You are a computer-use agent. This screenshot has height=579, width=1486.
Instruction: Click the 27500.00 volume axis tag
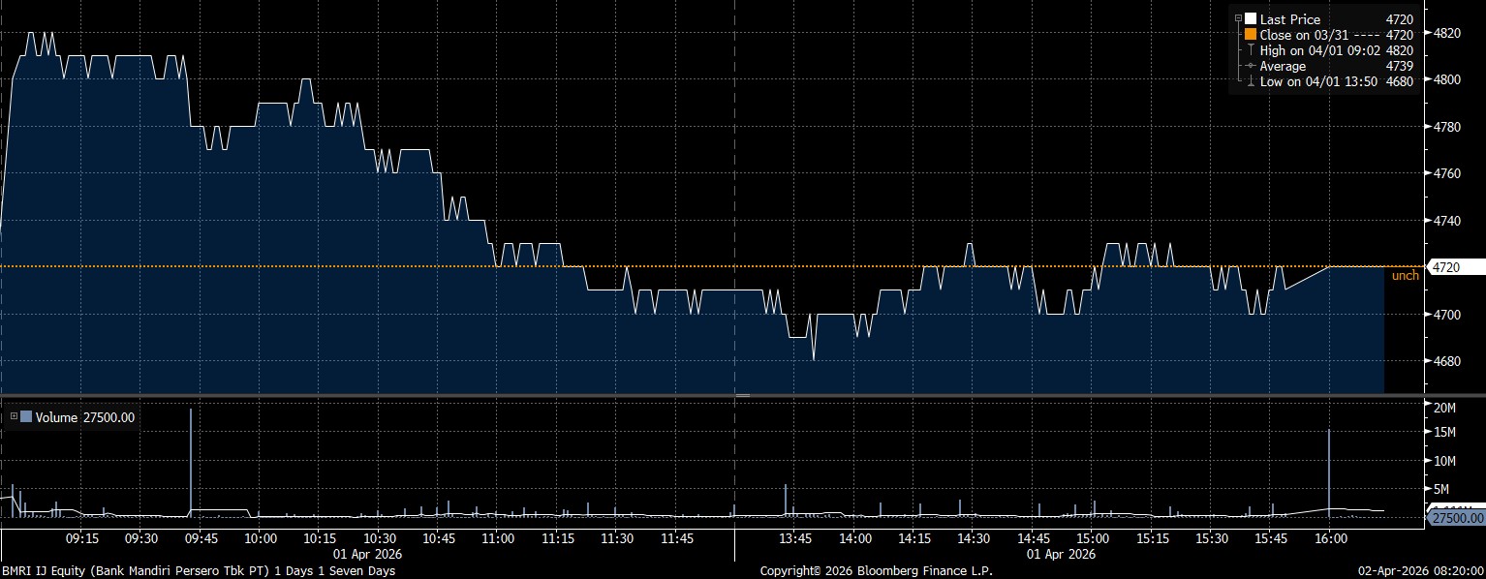tap(1456, 518)
